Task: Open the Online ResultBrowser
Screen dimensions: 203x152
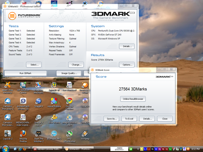Action: [133, 99]
